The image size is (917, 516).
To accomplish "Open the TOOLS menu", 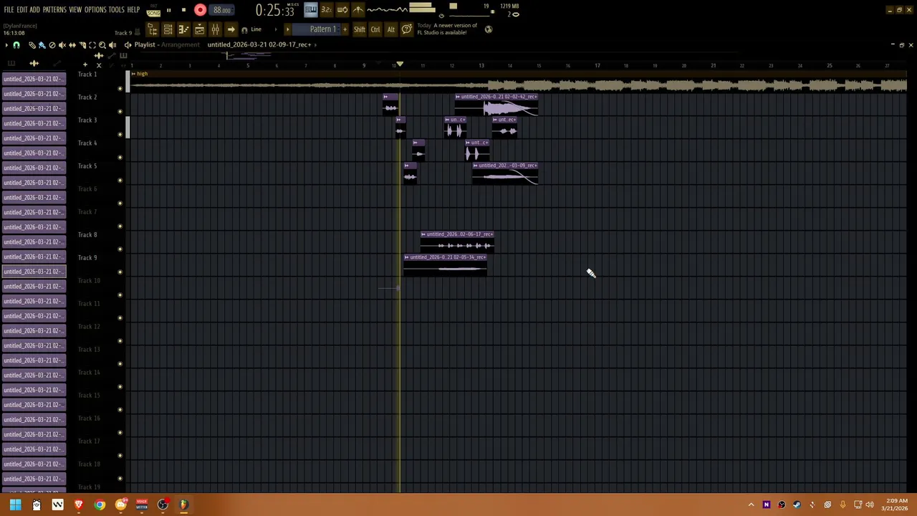I will point(117,10).
